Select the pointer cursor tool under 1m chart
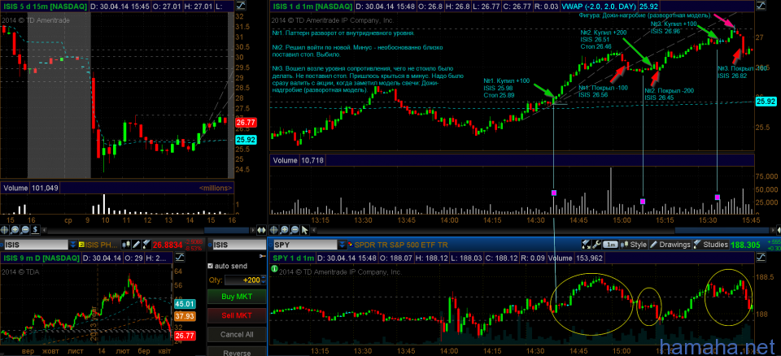Viewport: 781px width, 356px height. [305, 229]
